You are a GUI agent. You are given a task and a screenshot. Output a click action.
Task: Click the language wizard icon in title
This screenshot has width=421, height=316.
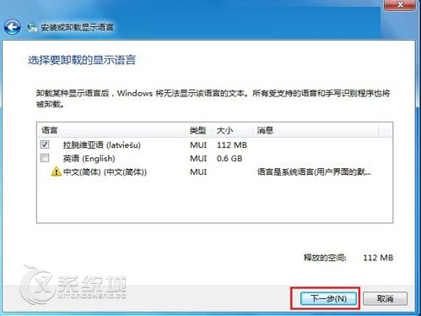[32, 27]
